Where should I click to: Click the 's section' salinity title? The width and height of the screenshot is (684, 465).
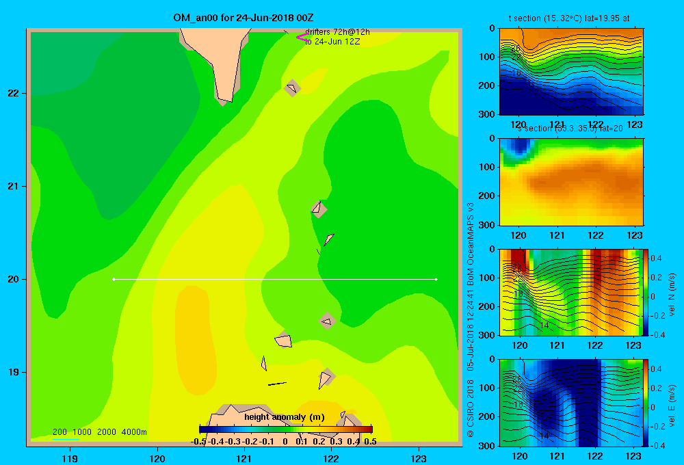(x=571, y=129)
